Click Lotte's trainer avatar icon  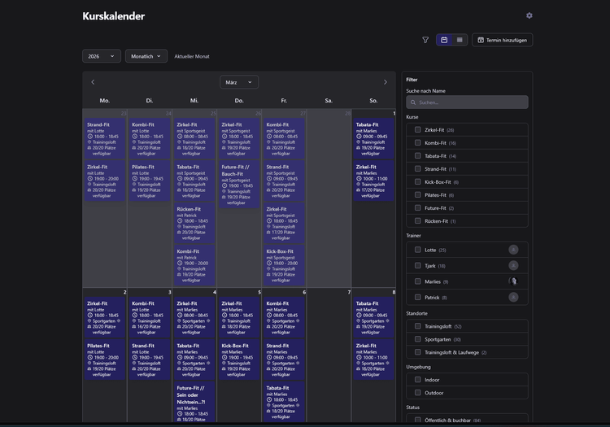click(513, 250)
